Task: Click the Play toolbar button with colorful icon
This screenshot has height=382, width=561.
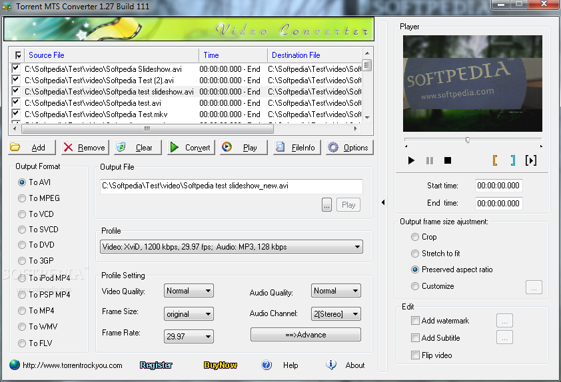Action: coord(244,147)
